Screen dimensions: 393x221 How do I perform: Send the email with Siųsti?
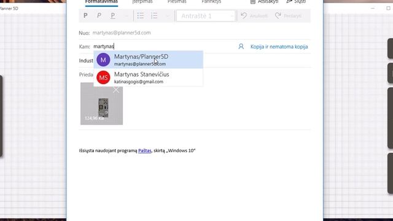pos(296,2)
